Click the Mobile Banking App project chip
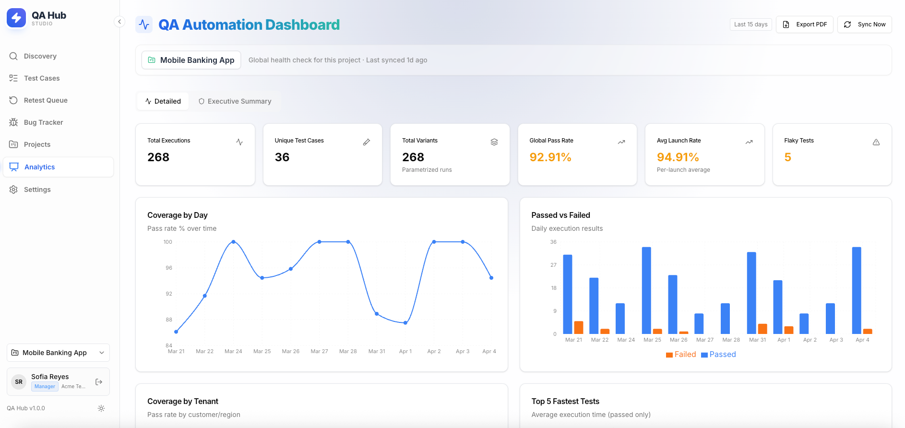Screen dimensions: 905x428 tap(191, 60)
